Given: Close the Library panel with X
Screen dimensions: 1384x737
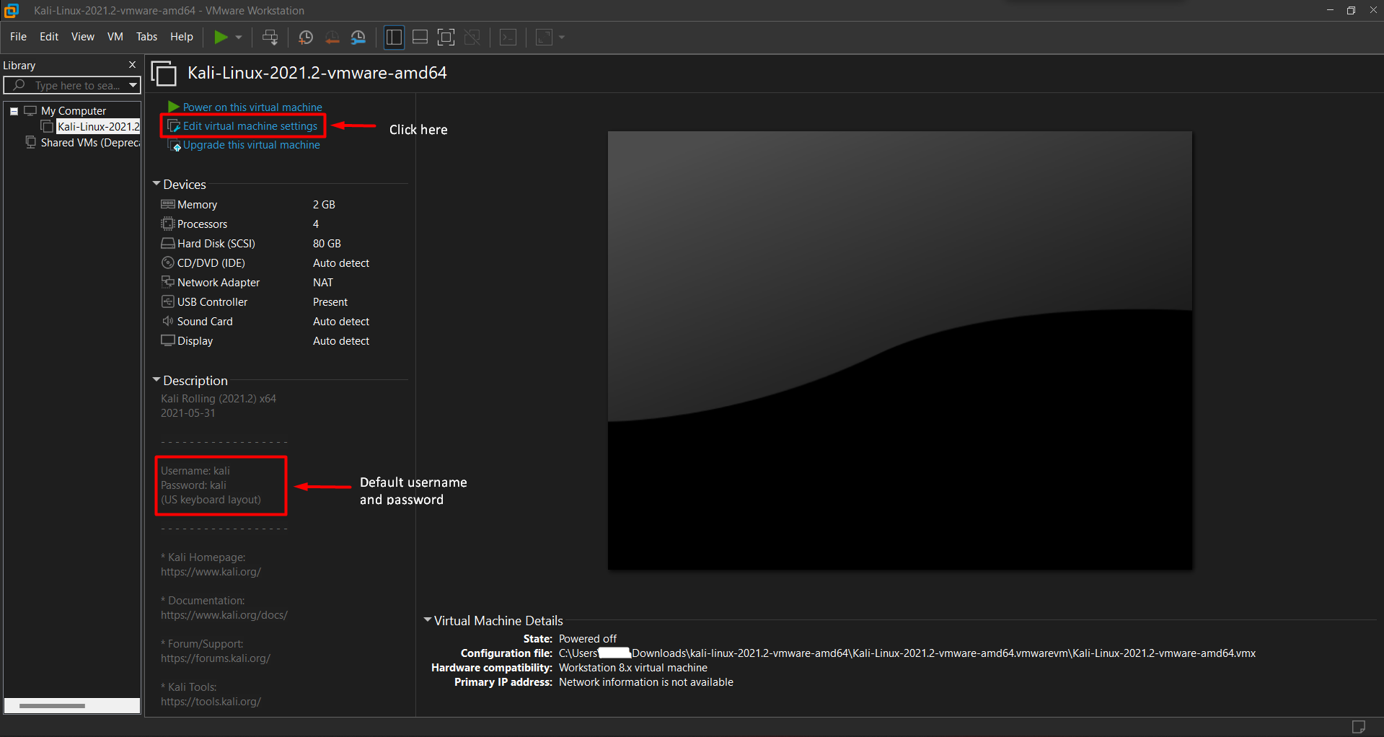Looking at the screenshot, I should click(x=132, y=65).
